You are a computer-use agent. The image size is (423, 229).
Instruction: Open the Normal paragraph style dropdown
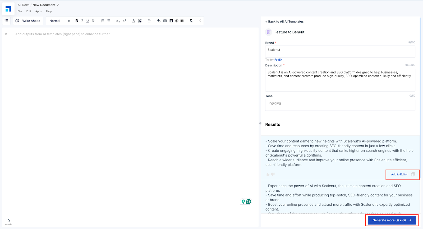[x=60, y=21]
